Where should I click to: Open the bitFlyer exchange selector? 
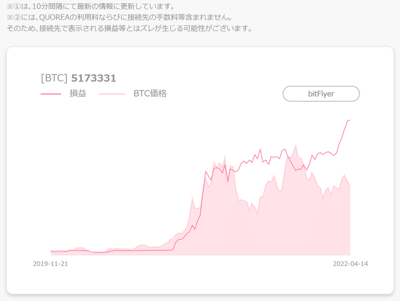pyautogui.click(x=321, y=94)
